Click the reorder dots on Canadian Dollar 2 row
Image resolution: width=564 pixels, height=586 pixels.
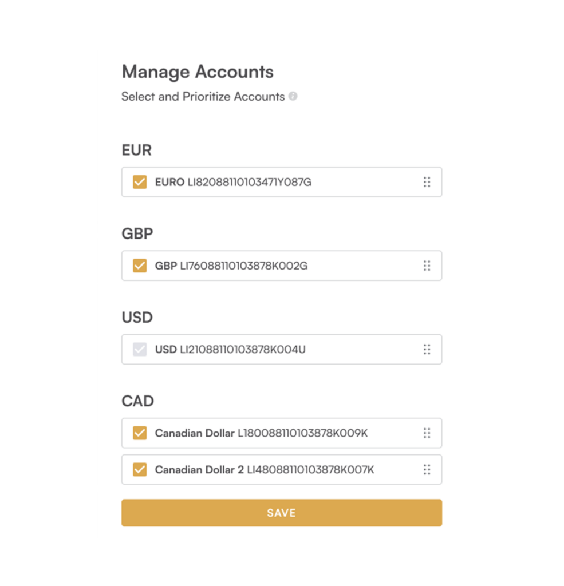click(x=427, y=469)
